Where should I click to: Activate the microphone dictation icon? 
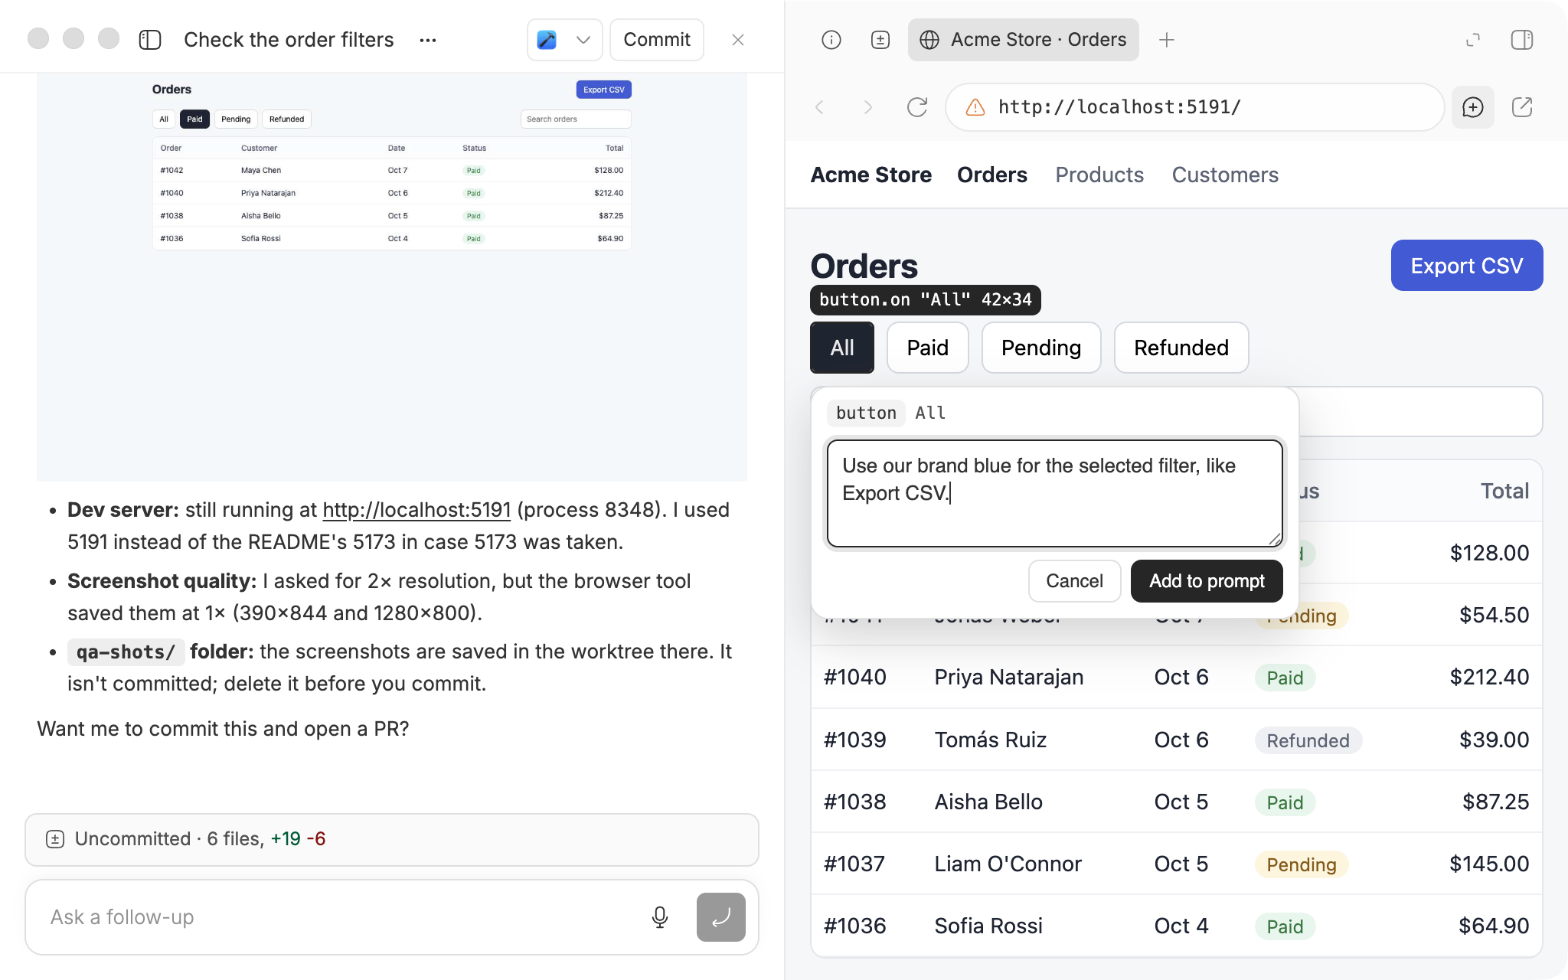coord(660,917)
